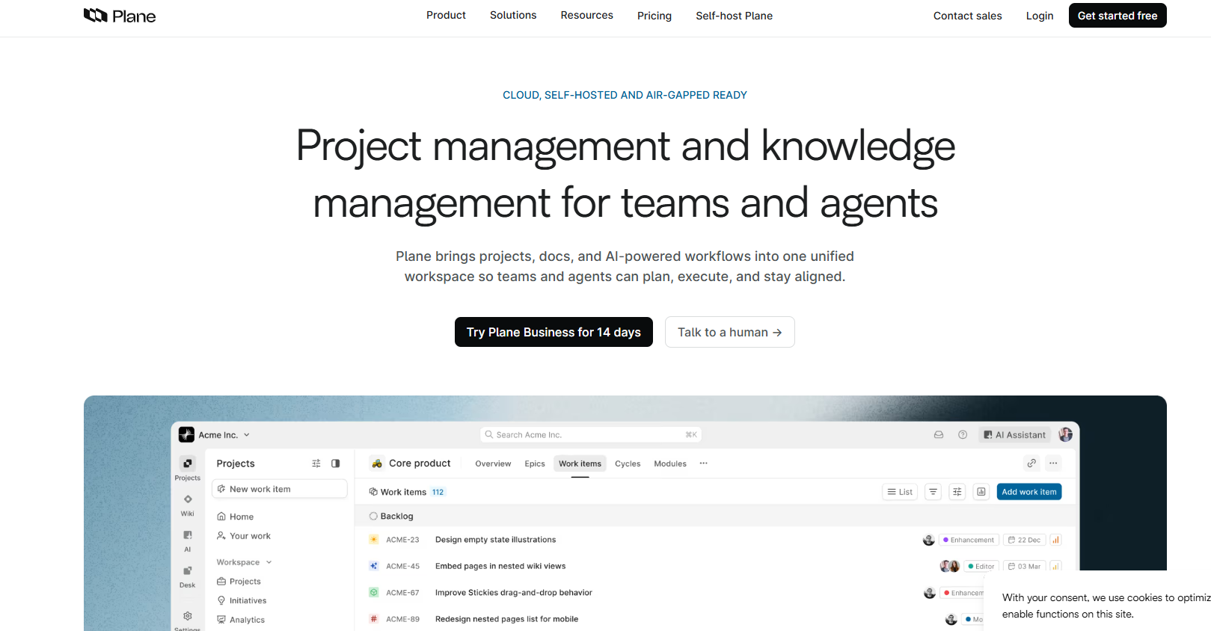Switch to the Epics tab
Viewport: 1211px width, 631px height.
[x=535, y=464]
